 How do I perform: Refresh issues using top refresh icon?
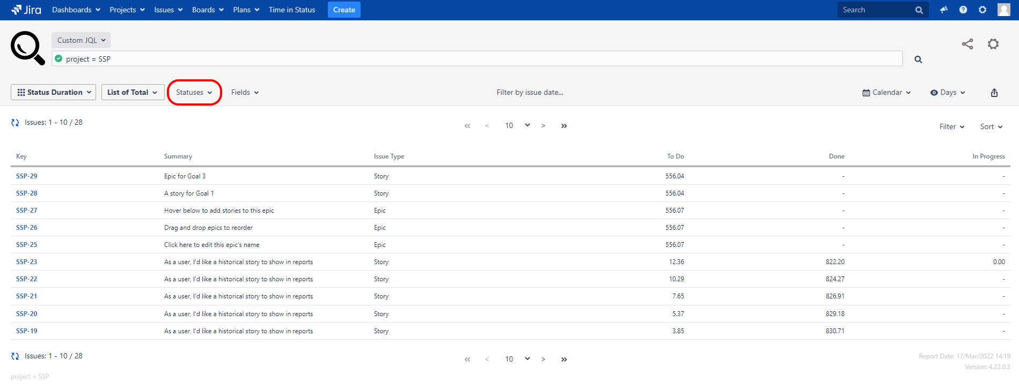(x=15, y=123)
